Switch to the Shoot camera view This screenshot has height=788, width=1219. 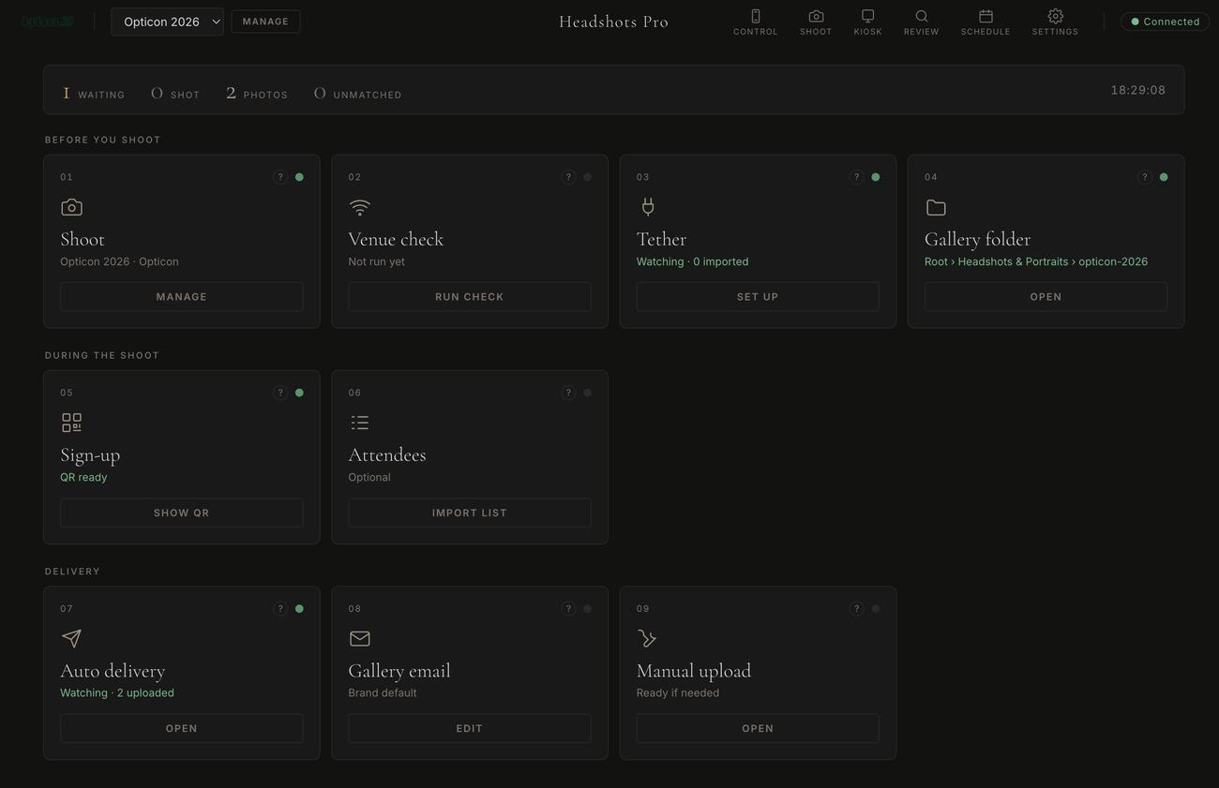click(816, 22)
